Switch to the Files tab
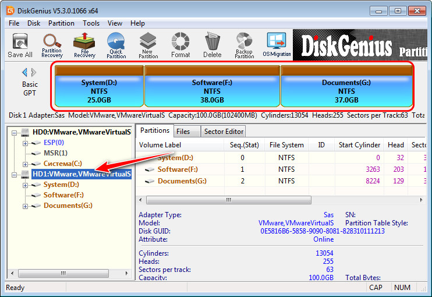 [x=187, y=132]
